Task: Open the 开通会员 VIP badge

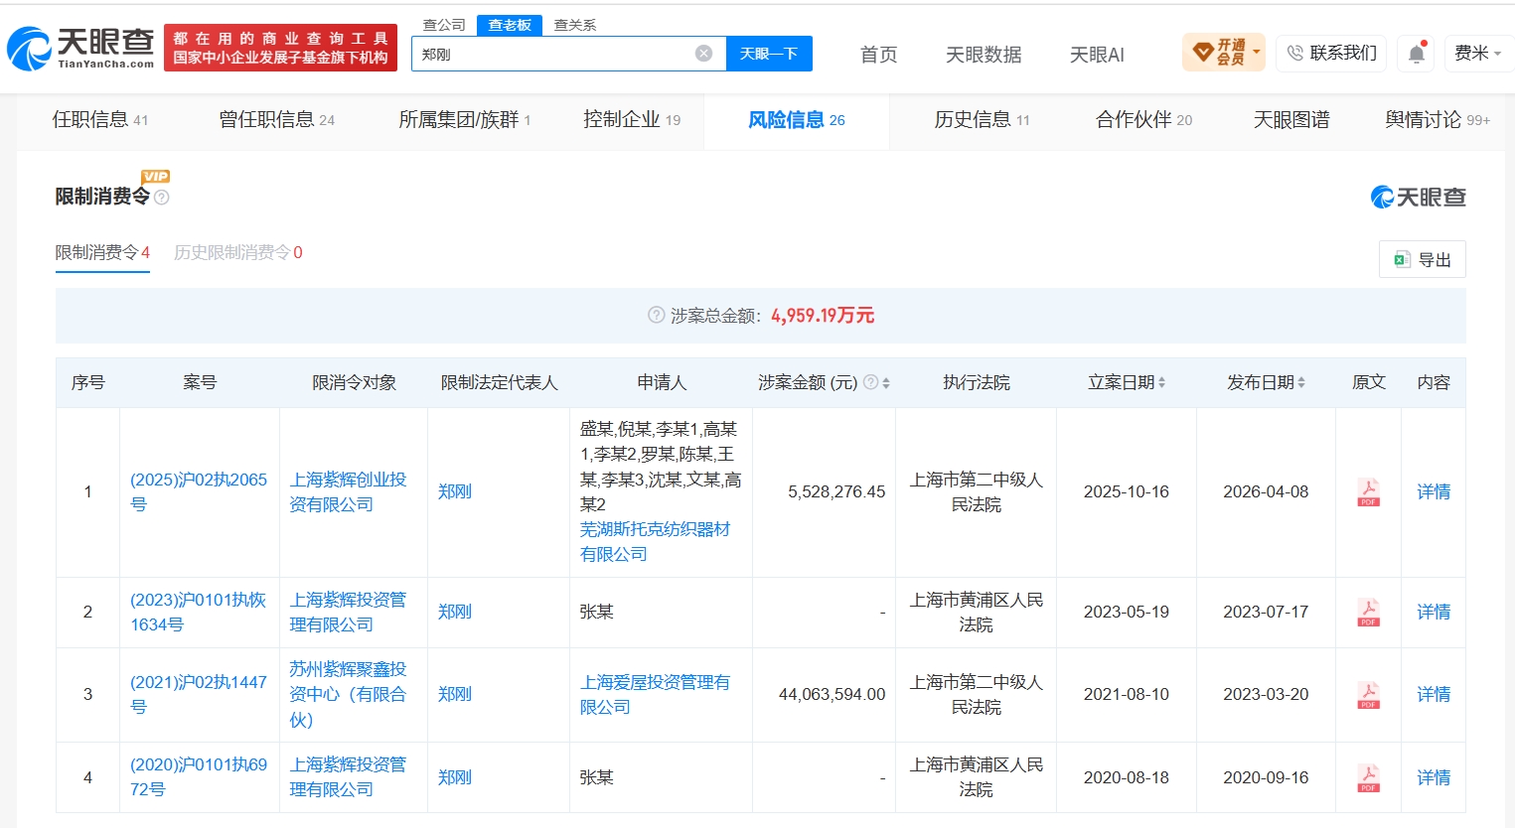Action: 1223,53
